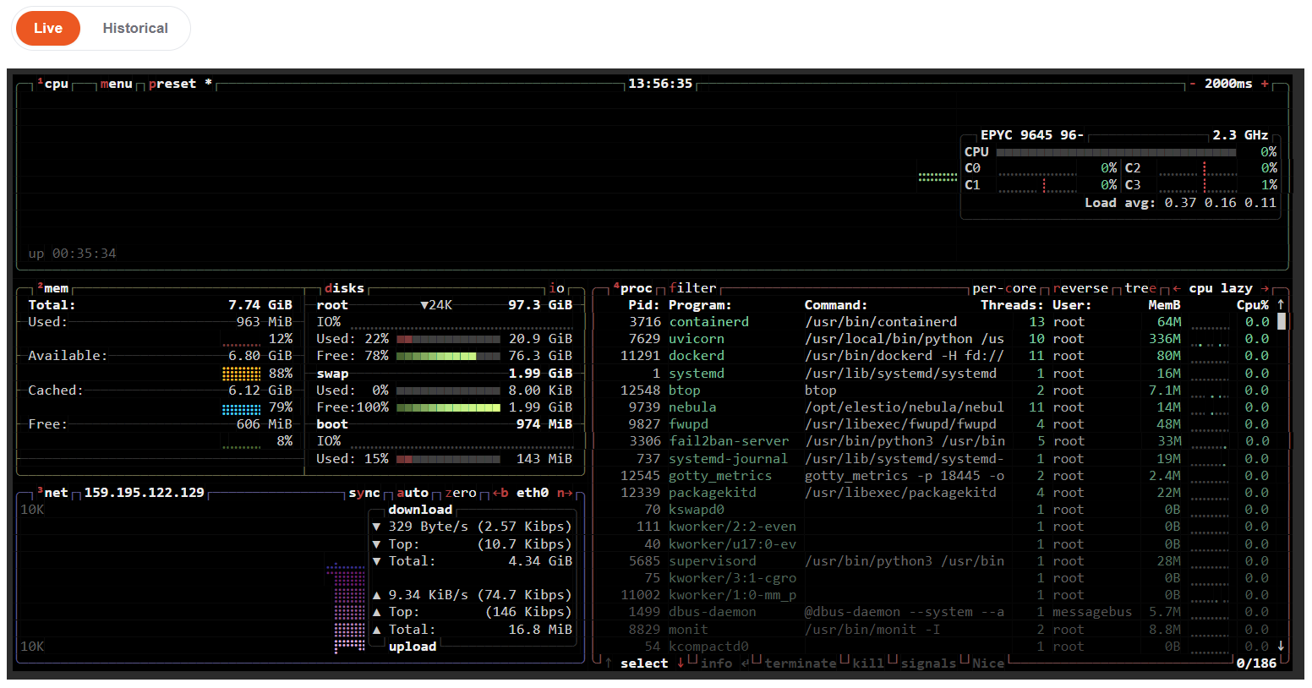Click the kill process option
This screenshot has height=688, width=1312.
pos(868,663)
